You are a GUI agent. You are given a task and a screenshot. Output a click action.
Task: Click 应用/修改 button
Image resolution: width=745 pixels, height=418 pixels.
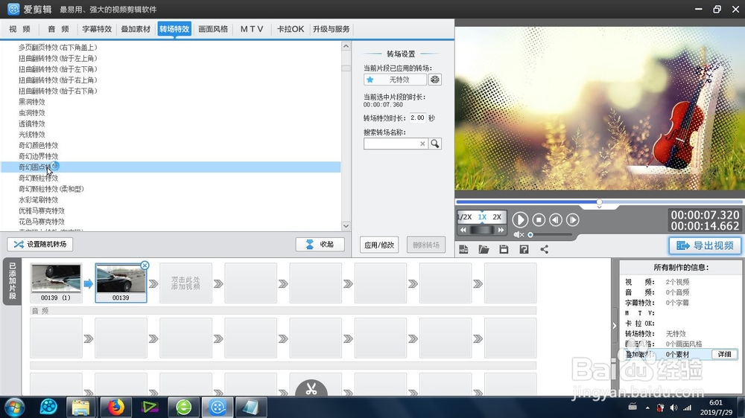point(379,245)
